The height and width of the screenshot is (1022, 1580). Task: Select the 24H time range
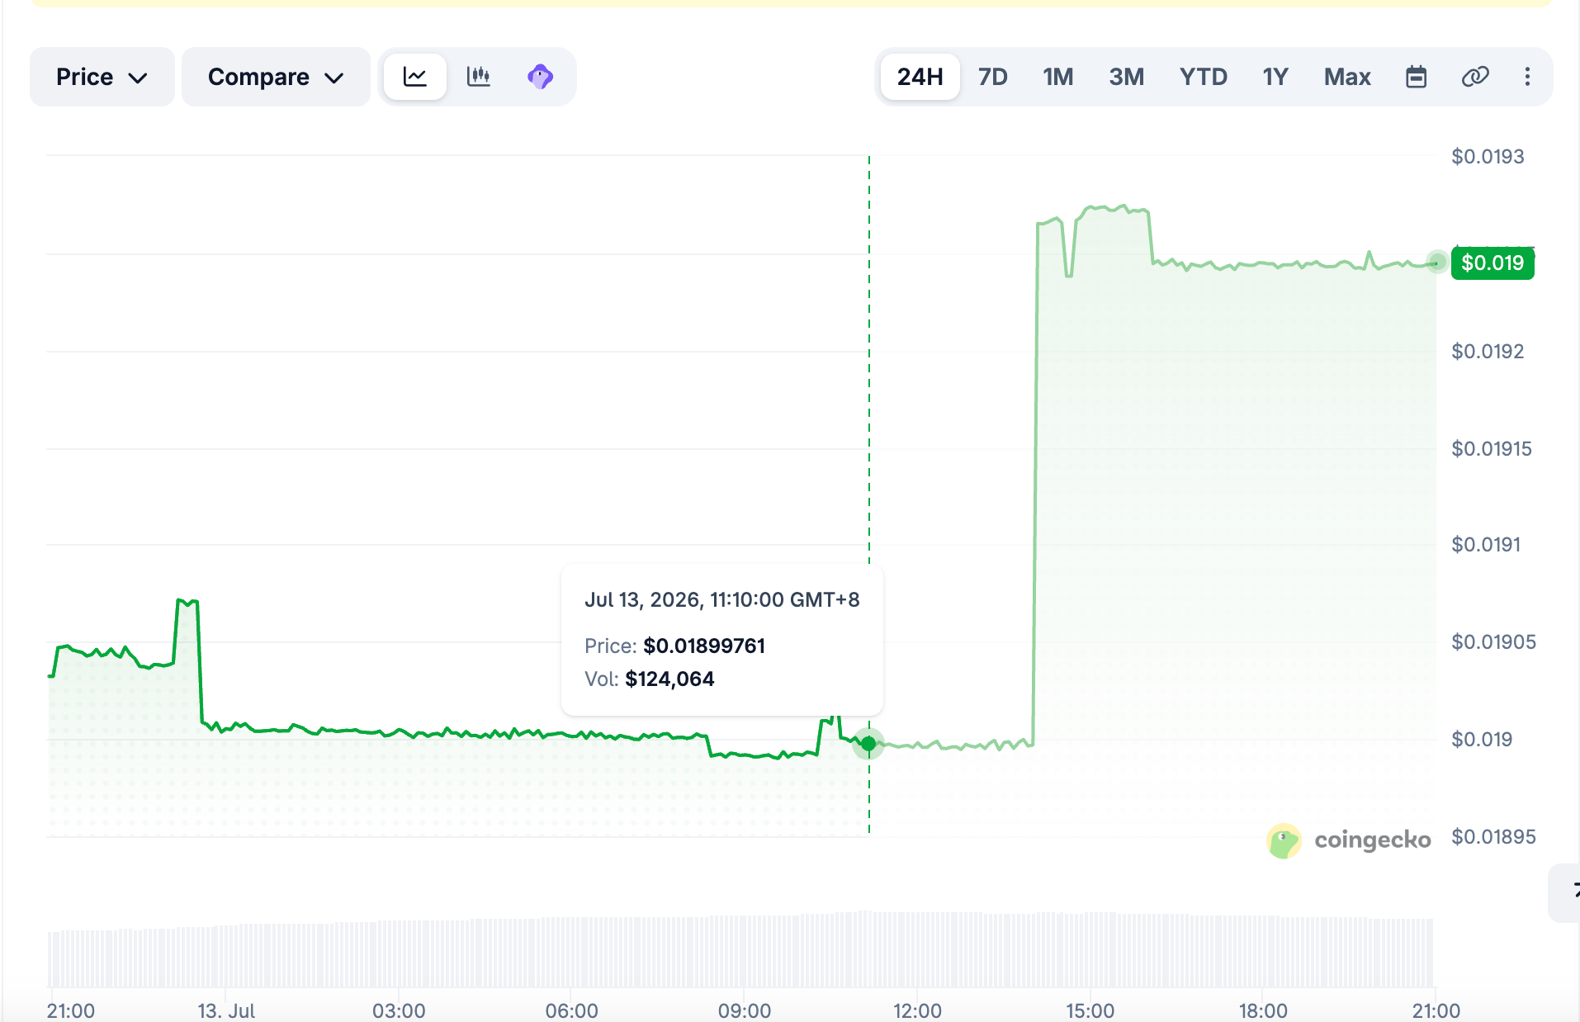(x=920, y=77)
